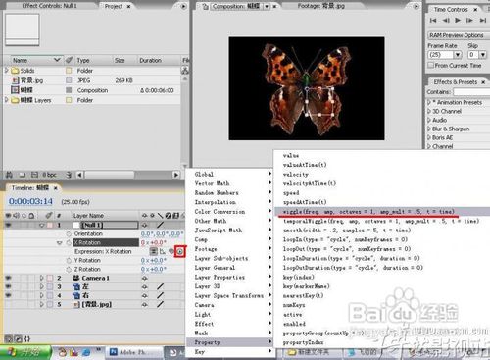This screenshot has height=360, width=490.
Task: Click the expression pick whip icon
Action: [x=171, y=251]
